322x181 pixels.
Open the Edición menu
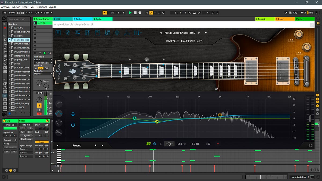click(x=16, y=7)
